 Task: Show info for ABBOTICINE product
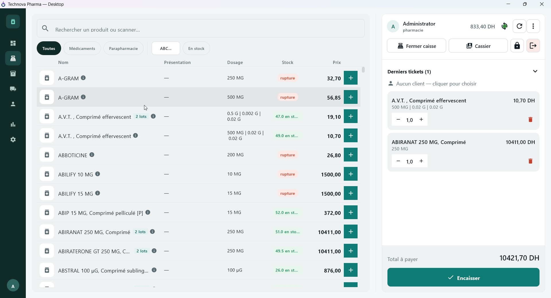(92, 155)
